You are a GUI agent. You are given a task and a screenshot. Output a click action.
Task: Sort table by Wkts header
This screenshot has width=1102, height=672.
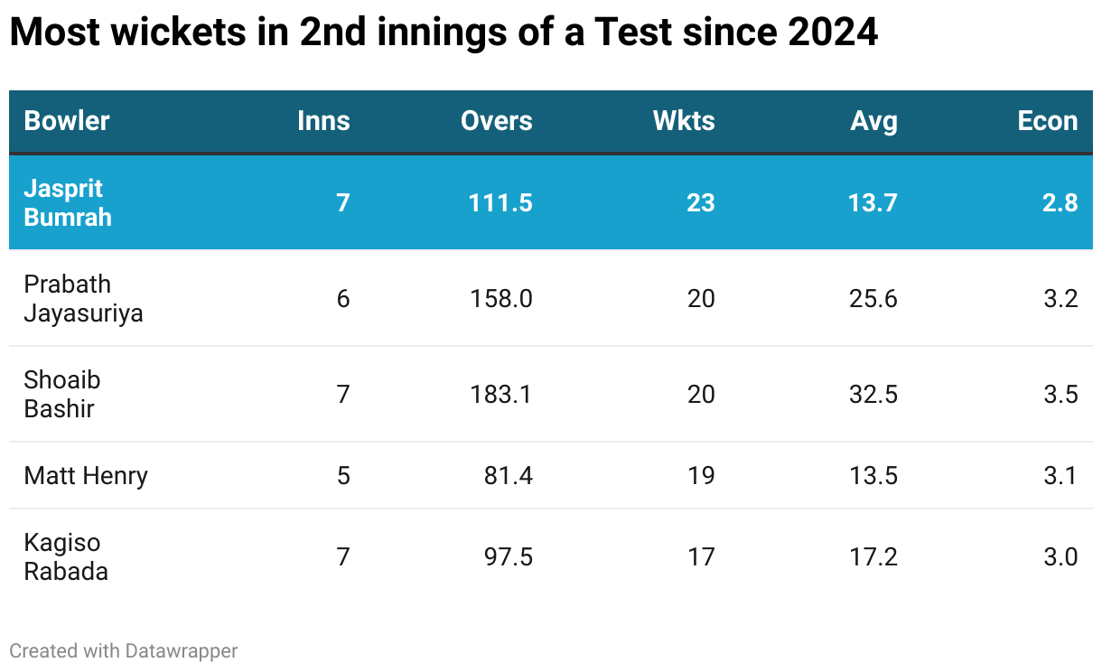pos(684,121)
